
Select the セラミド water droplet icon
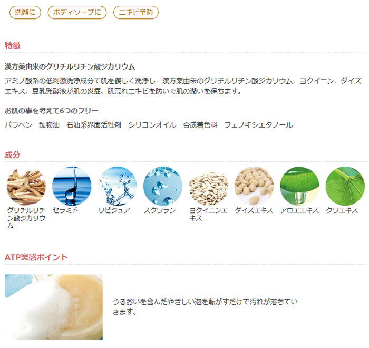click(x=72, y=186)
